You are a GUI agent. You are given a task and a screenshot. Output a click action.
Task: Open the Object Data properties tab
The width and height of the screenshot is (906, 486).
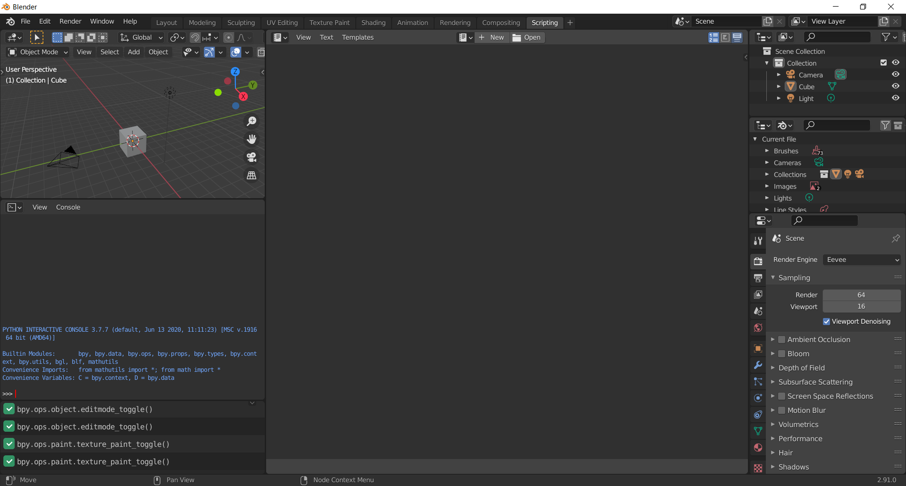[758, 431]
